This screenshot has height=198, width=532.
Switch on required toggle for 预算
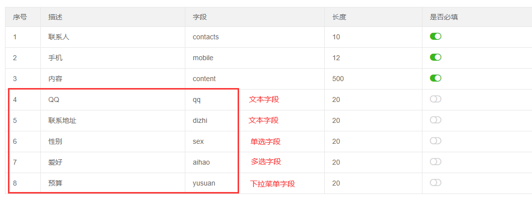point(435,183)
